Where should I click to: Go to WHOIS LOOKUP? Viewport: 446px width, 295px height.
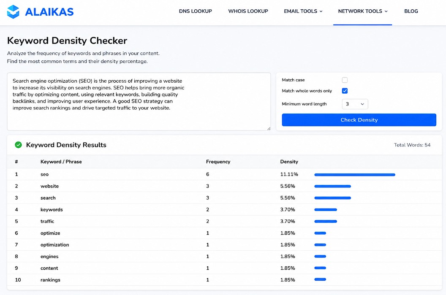tap(248, 11)
